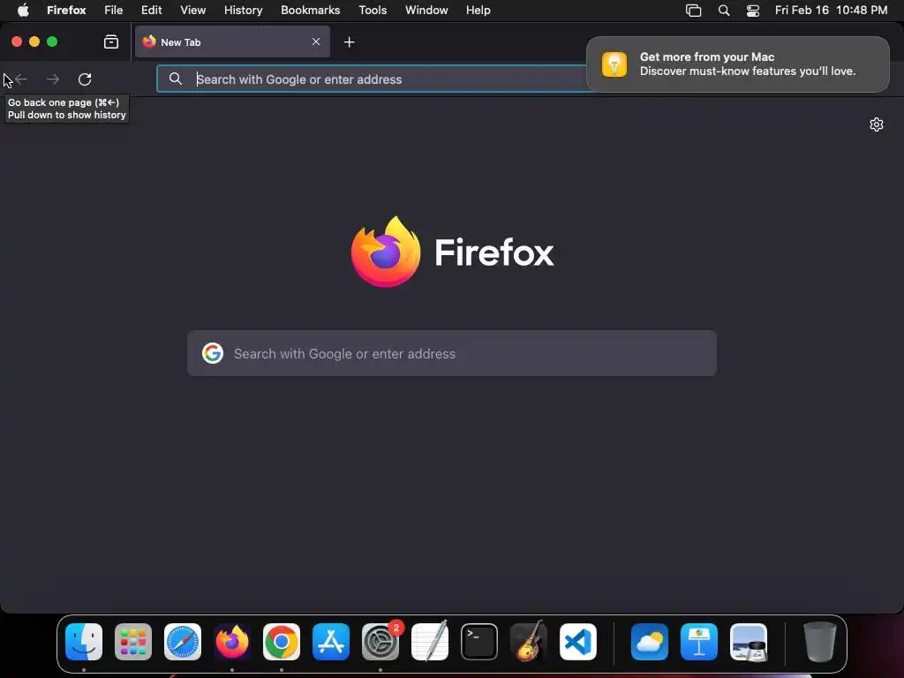Open the Edit menu
Viewport: 904px width, 678px height.
click(x=152, y=10)
